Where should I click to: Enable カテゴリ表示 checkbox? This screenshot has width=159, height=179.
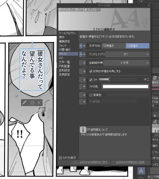[60, 158]
